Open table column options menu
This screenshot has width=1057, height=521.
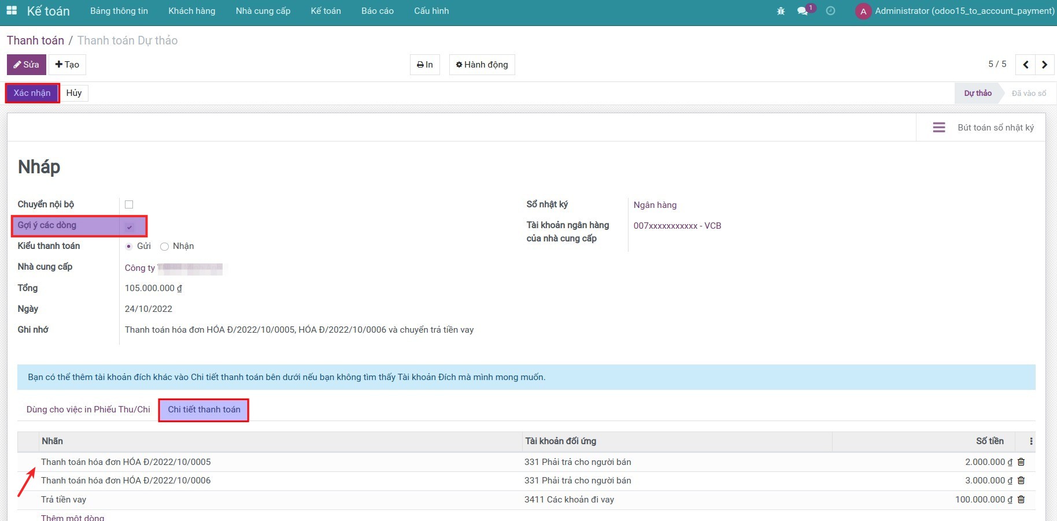click(x=1031, y=441)
